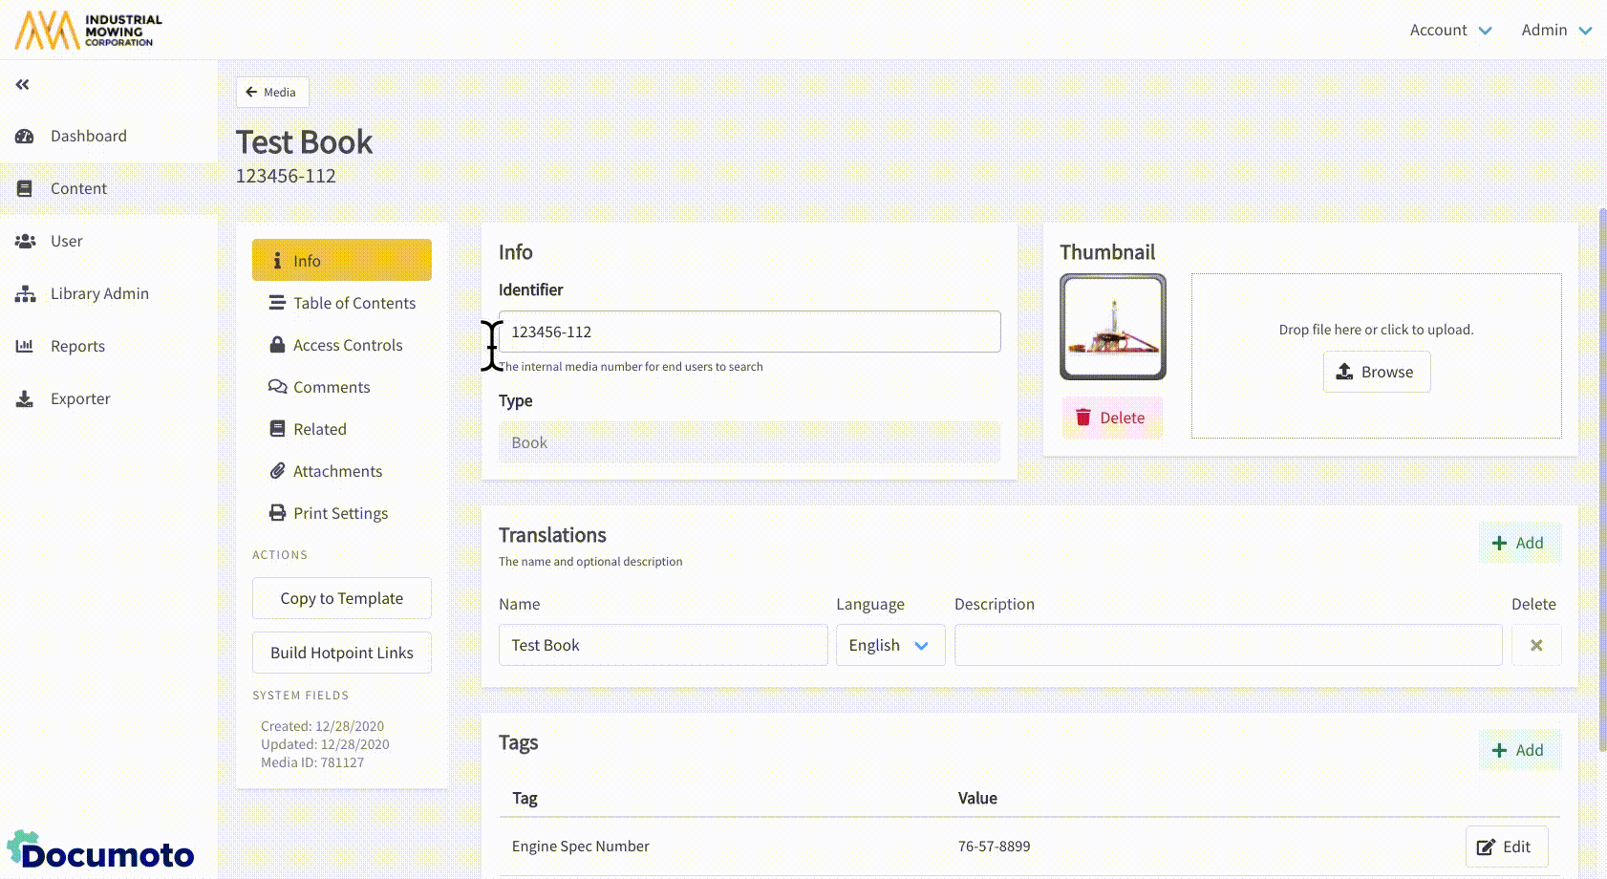
Task: Remove the Test Book translation row
Action: pos(1535,645)
